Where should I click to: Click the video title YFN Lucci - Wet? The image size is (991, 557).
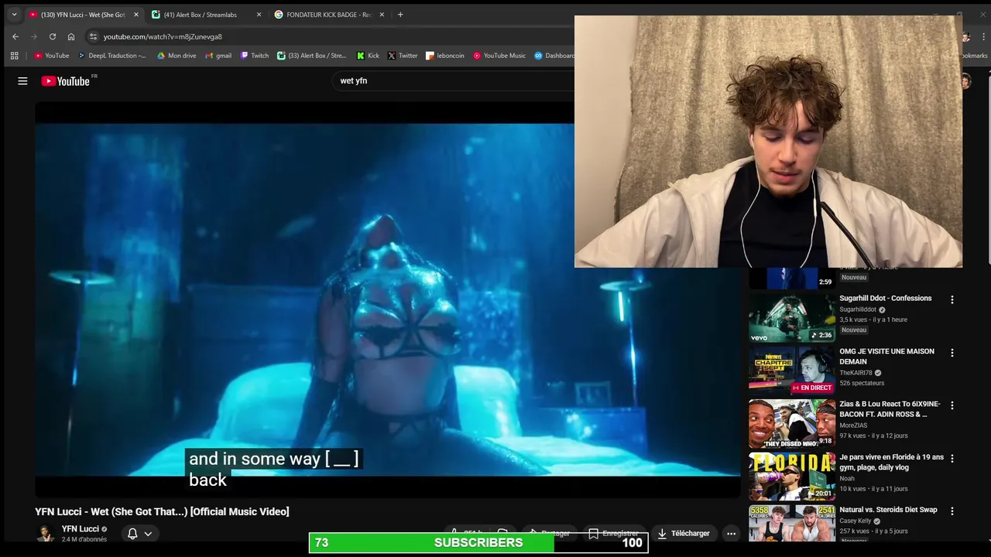pos(162,511)
